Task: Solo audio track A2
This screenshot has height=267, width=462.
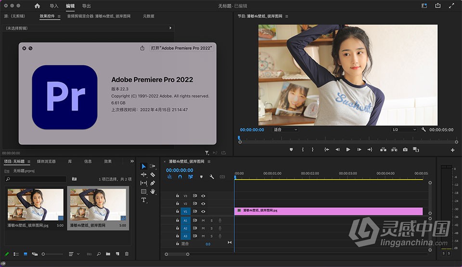Action: coord(212,228)
